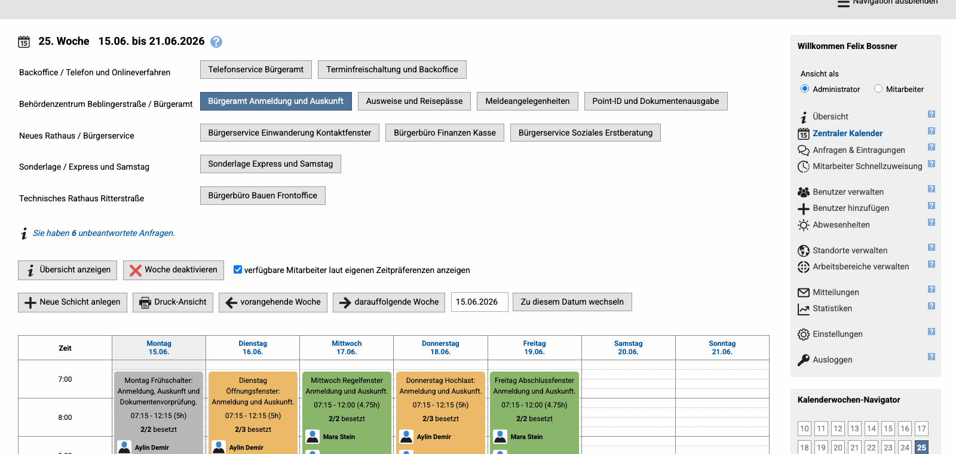The height and width of the screenshot is (454, 956).
Task: Open Samstag 20.06. column header
Action: coord(628,348)
